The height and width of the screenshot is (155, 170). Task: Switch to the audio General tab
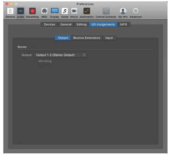[66, 24]
